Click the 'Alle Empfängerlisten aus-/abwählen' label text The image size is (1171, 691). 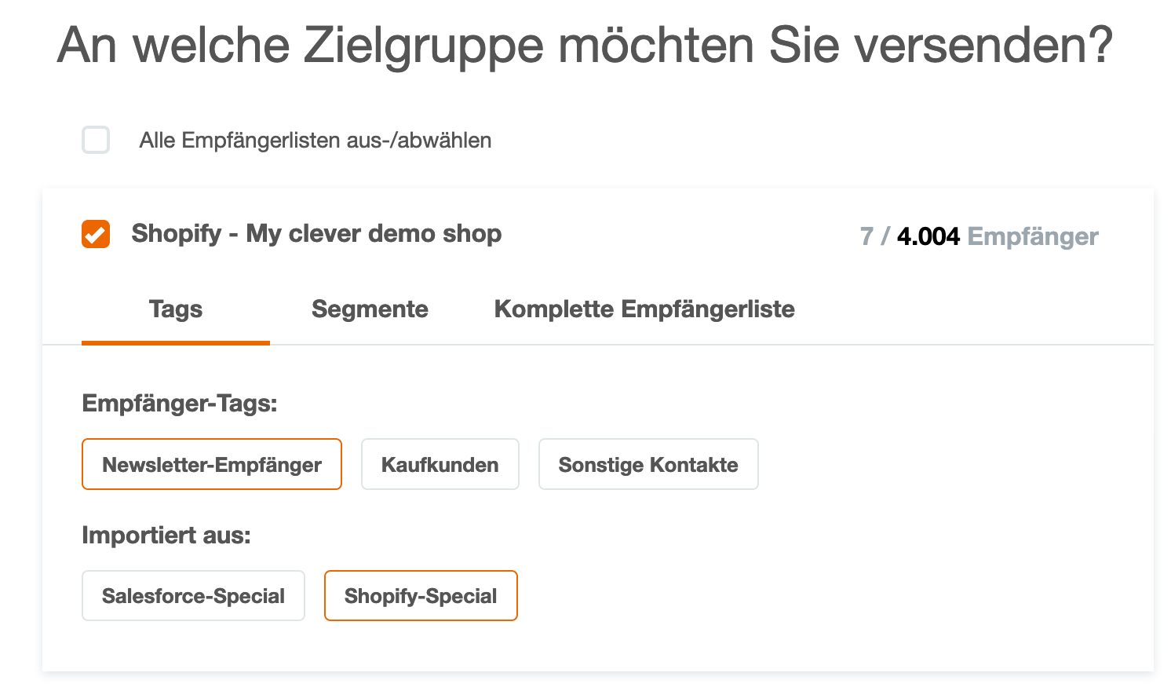click(x=315, y=141)
